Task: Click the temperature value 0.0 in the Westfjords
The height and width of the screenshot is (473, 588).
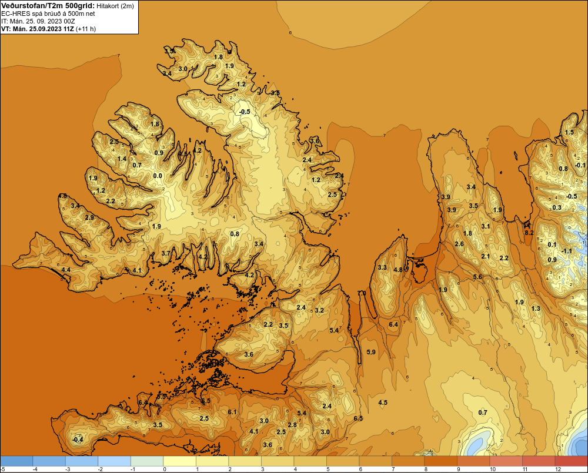Action: coord(158,176)
